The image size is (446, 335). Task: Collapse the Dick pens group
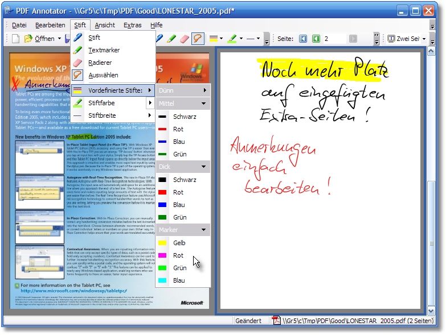pos(183,167)
